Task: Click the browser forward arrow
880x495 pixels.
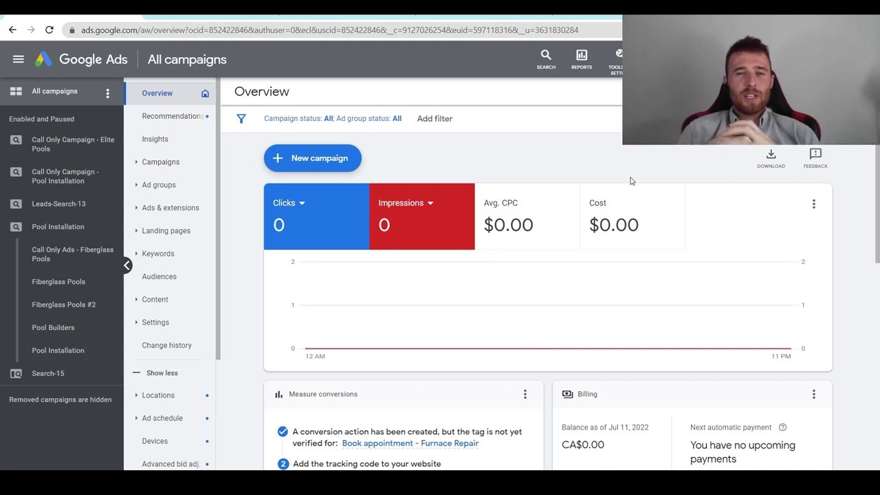Action: (31, 30)
